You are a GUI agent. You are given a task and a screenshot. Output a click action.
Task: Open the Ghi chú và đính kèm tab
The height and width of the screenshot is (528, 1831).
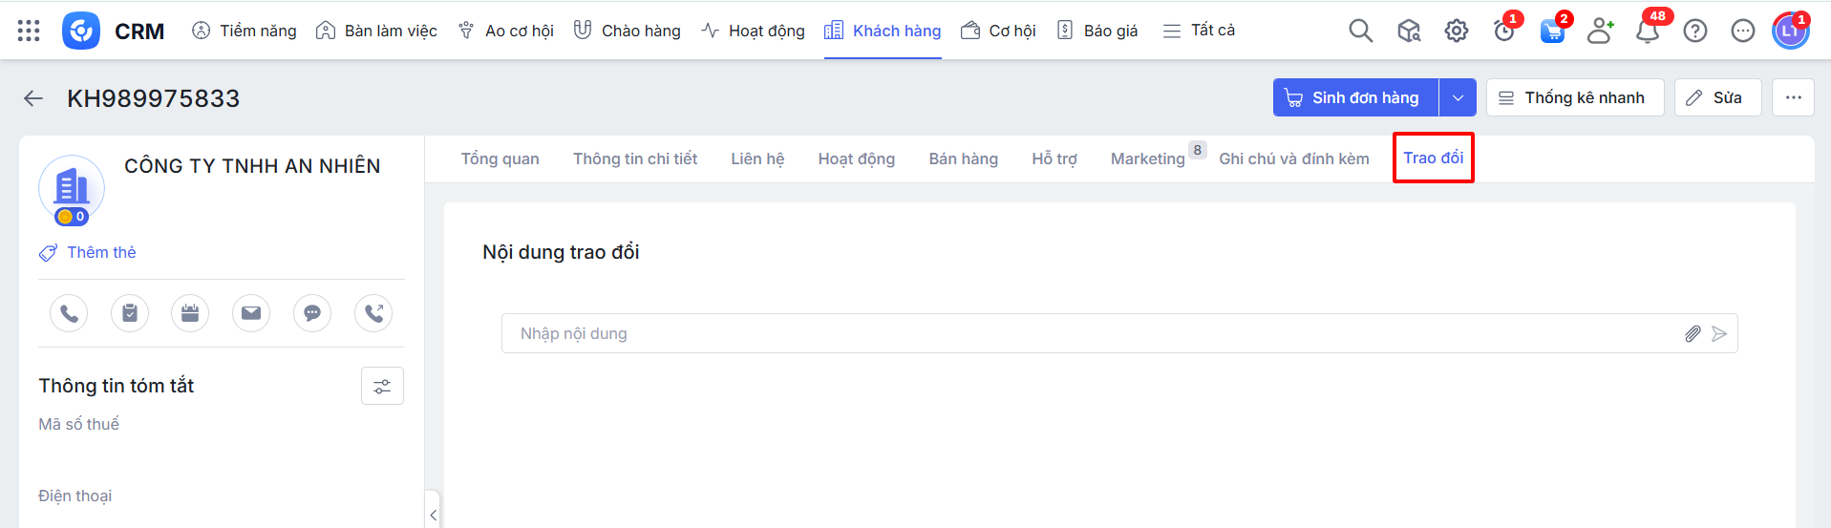pos(1293,158)
